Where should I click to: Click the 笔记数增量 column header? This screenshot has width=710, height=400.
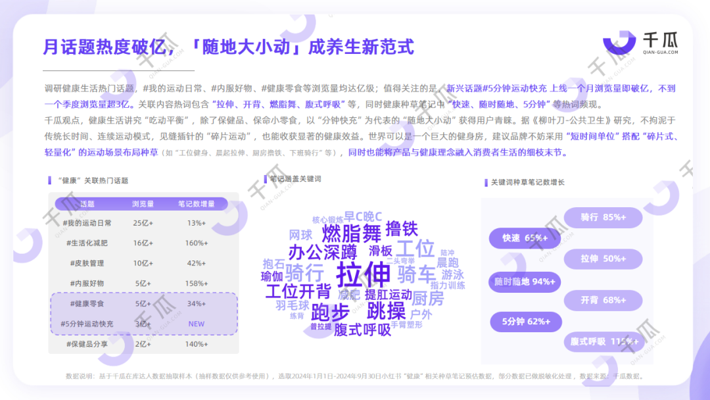(x=196, y=204)
